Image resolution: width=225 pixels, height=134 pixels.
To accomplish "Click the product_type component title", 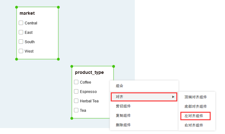I will 89,72.
